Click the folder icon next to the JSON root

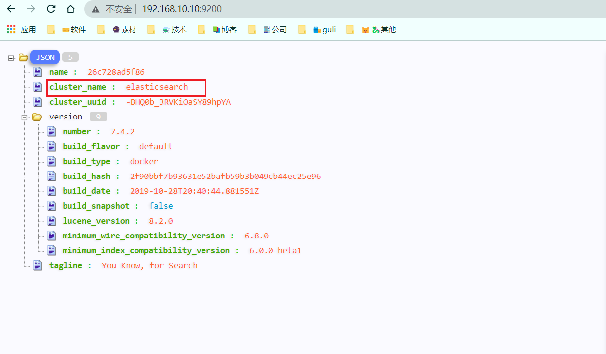[x=23, y=57]
